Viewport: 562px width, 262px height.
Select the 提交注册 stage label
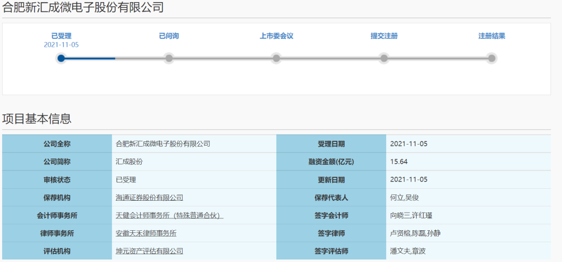pos(384,36)
